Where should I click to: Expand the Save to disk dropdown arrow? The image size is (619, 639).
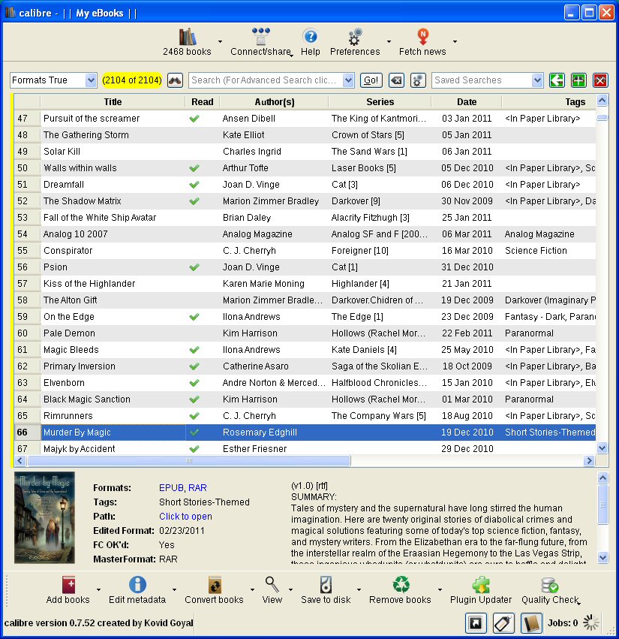tap(359, 589)
